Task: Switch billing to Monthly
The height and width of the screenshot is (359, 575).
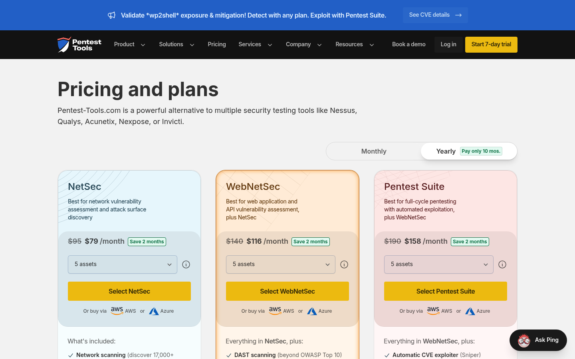Action: coord(374,151)
